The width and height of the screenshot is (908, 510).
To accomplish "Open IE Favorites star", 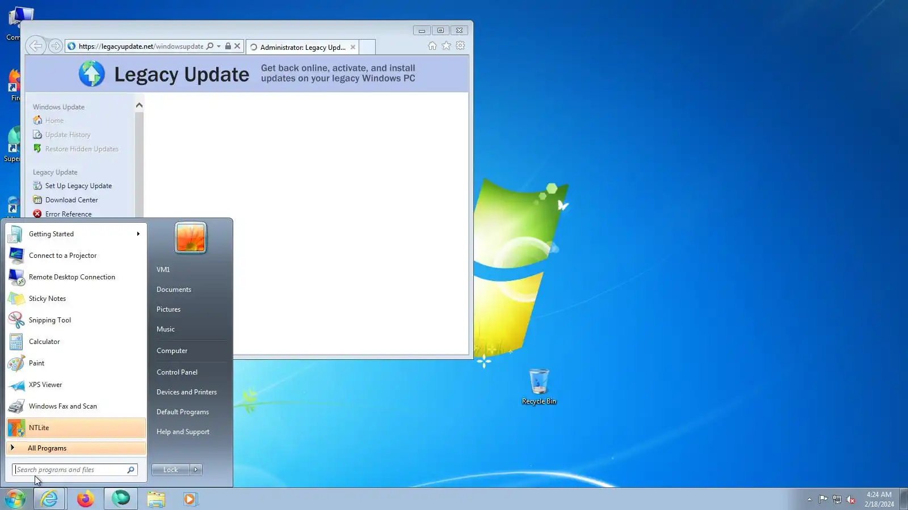I will pyautogui.click(x=447, y=46).
